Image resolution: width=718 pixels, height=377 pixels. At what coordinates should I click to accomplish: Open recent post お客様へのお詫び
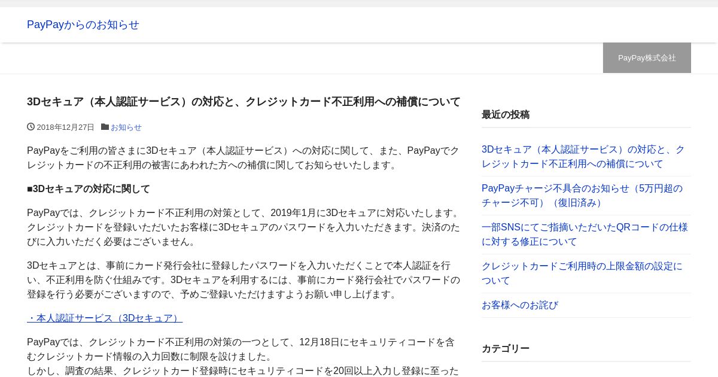click(520, 305)
